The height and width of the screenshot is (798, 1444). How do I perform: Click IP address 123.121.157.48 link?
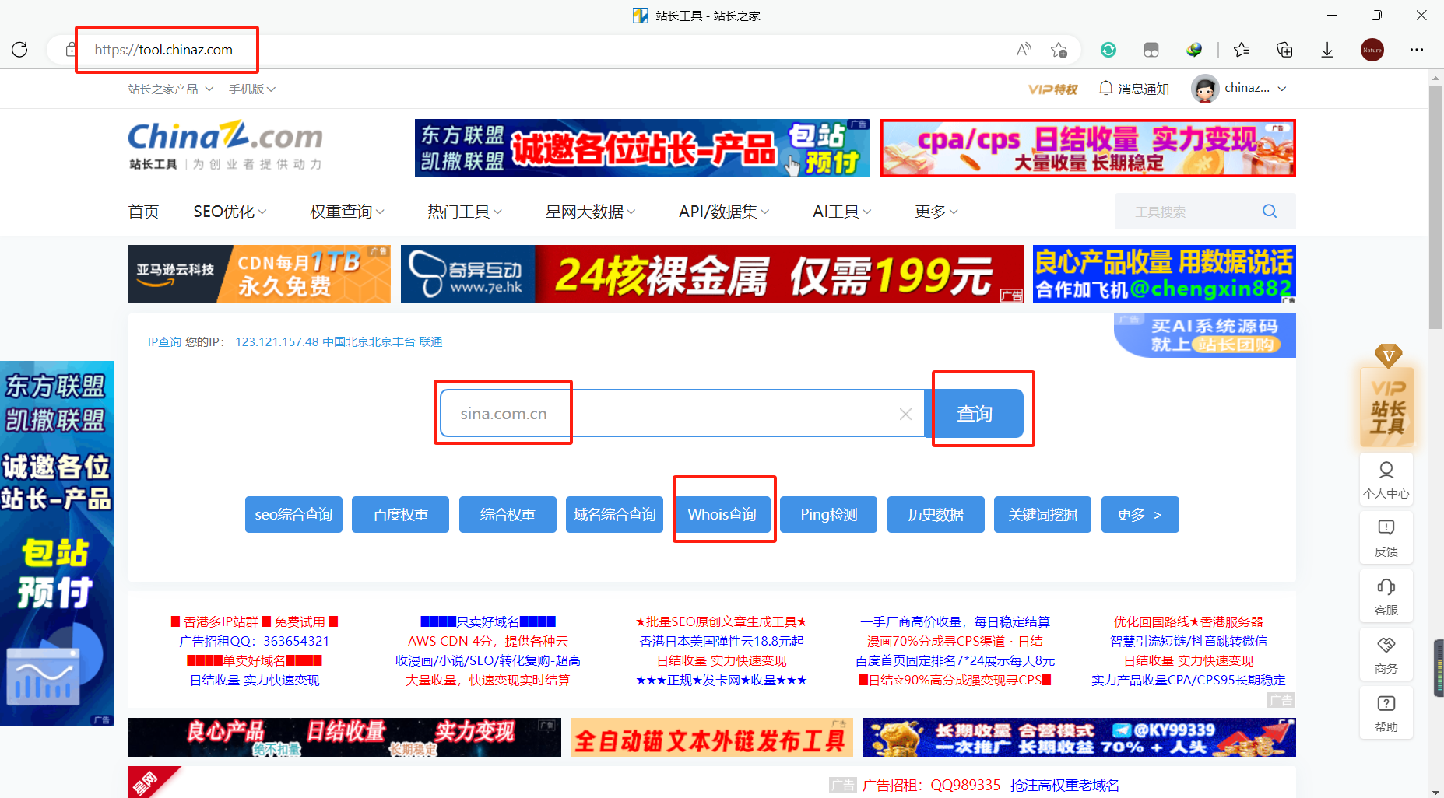pyautogui.click(x=277, y=342)
